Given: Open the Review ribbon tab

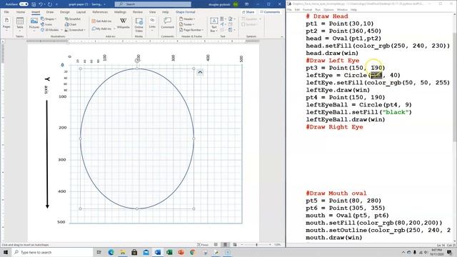Looking at the screenshot, I should point(138,12).
